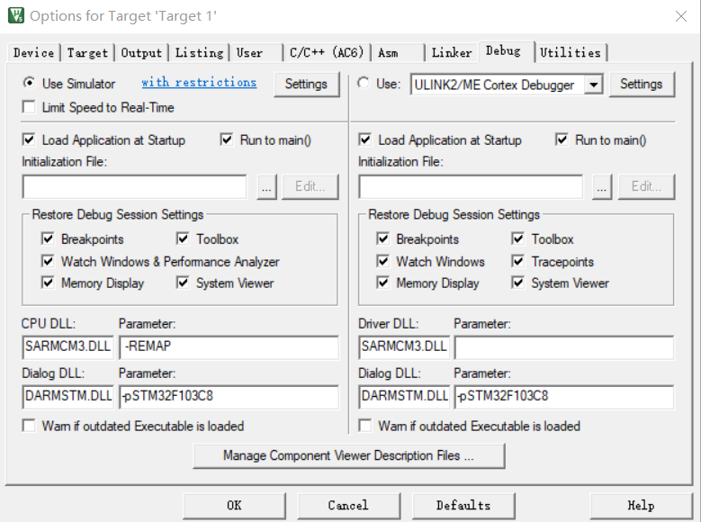Open the hardware debugger Settings button
The width and height of the screenshot is (701, 522).
[642, 84]
